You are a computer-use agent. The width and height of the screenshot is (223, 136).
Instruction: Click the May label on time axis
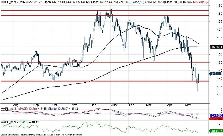click(x=188, y=105)
